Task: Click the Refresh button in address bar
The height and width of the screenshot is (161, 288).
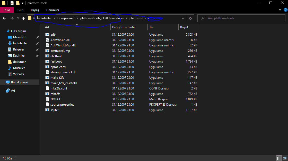Action: click(x=190, y=18)
